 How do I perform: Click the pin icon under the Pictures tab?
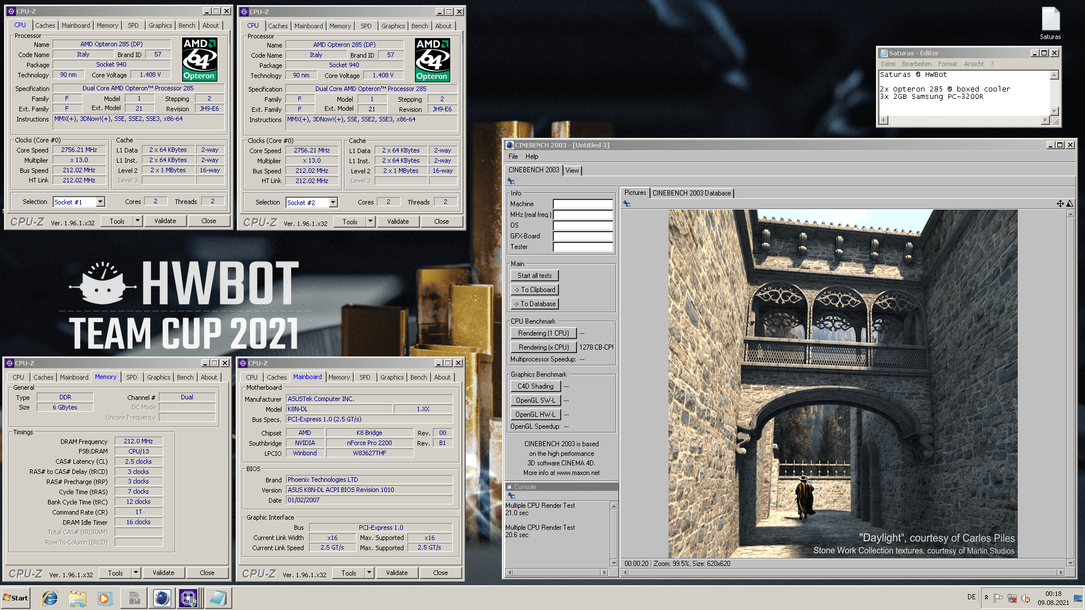click(627, 204)
